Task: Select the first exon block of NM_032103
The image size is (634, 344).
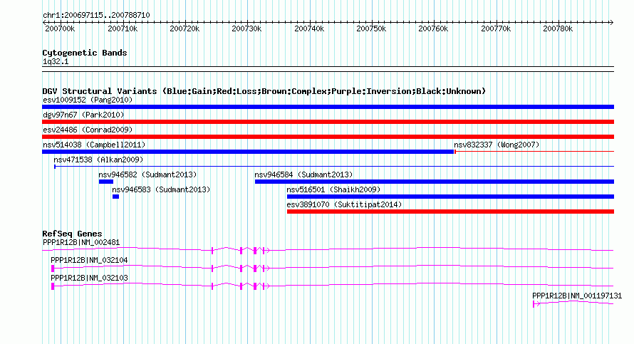Action: (x=53, y=286)
